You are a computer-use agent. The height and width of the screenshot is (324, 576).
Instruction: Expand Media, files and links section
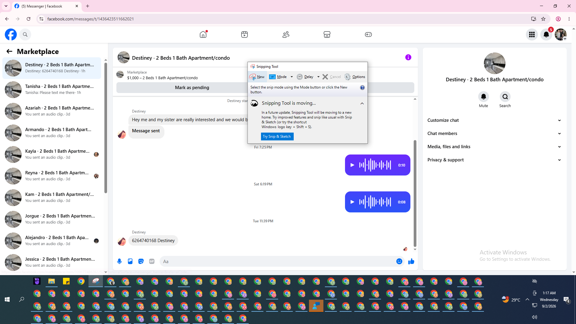[x=494, y=147]
